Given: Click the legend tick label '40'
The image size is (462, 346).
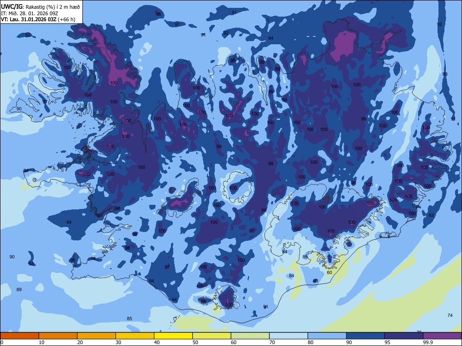Looking at the screenshot, I should point(157,342).
